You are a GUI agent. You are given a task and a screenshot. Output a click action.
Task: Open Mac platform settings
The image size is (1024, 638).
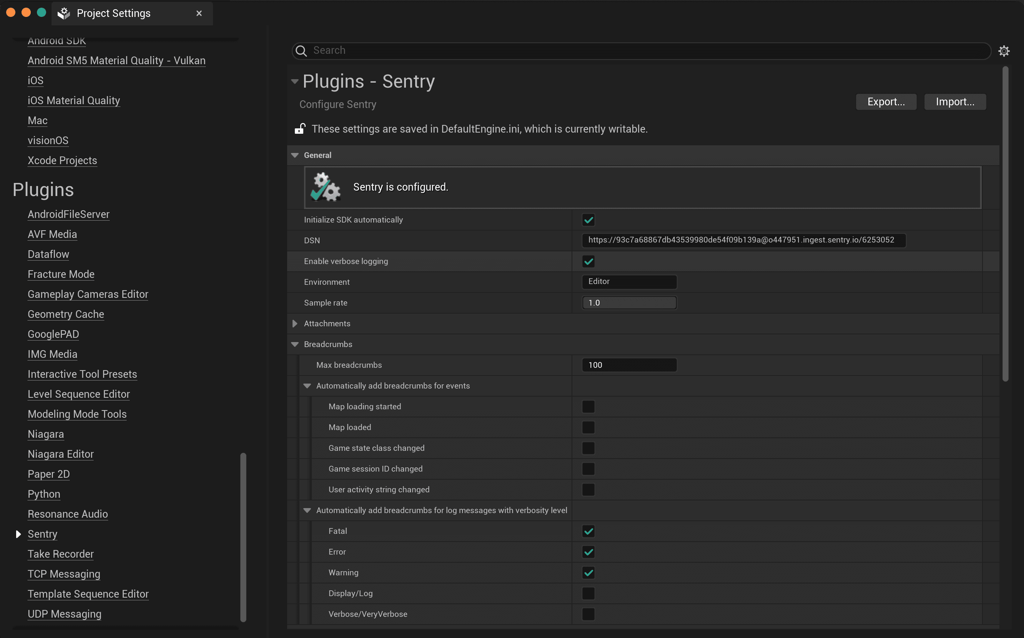click(x=38, y=121)
